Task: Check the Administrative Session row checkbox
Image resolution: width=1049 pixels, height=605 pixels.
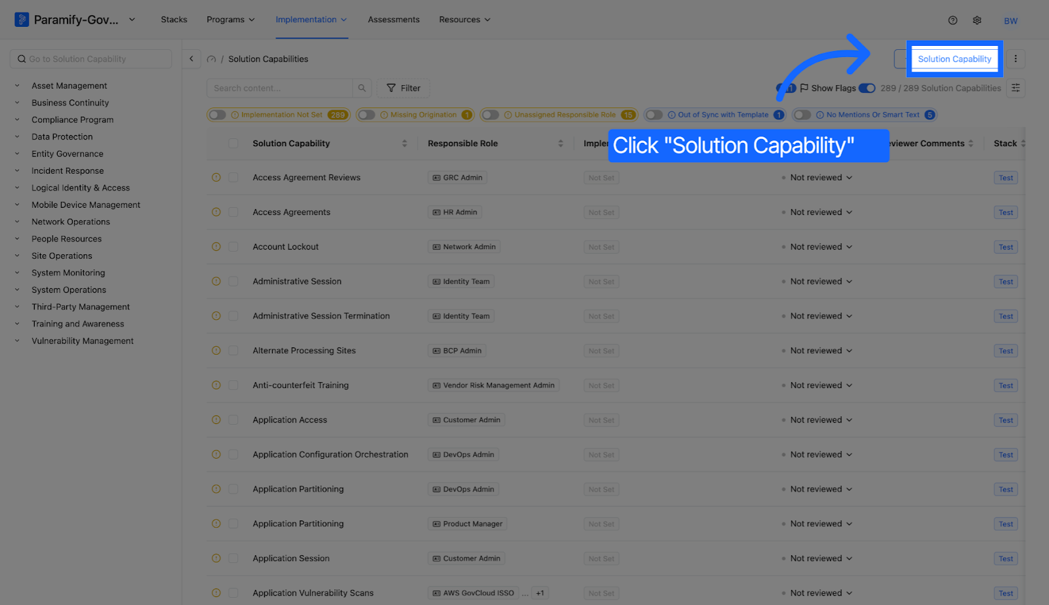Action: tap(233, 281)
